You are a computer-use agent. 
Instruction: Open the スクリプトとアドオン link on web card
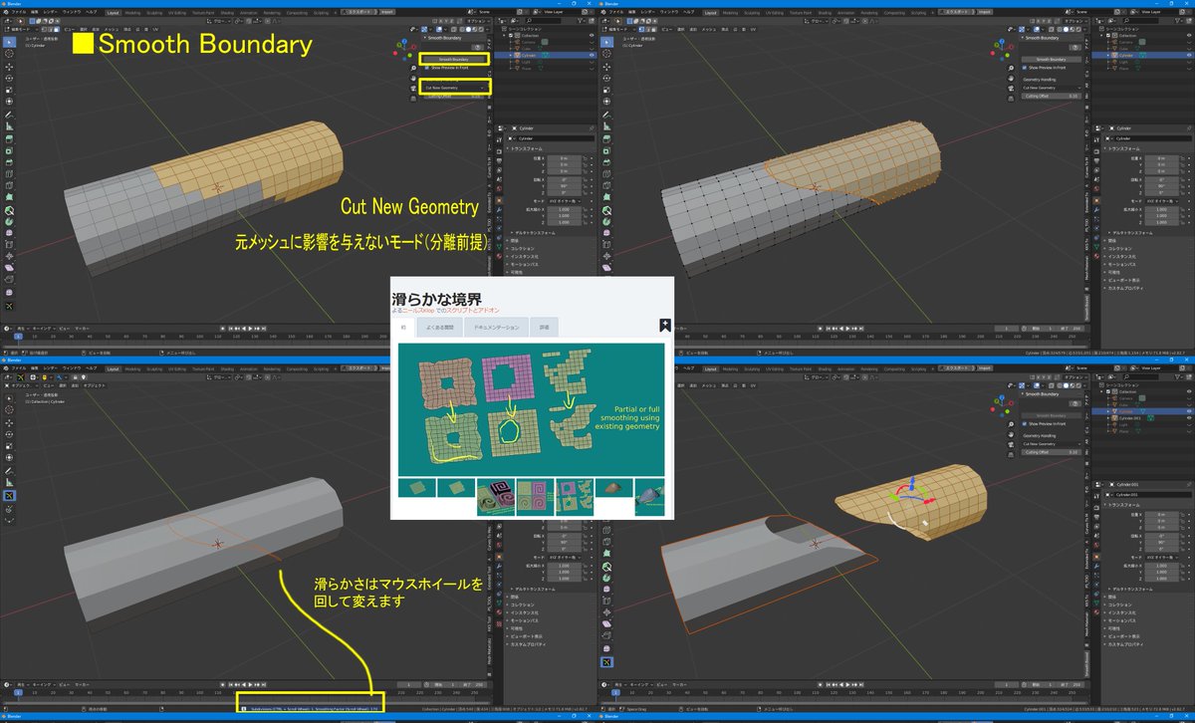472,311
